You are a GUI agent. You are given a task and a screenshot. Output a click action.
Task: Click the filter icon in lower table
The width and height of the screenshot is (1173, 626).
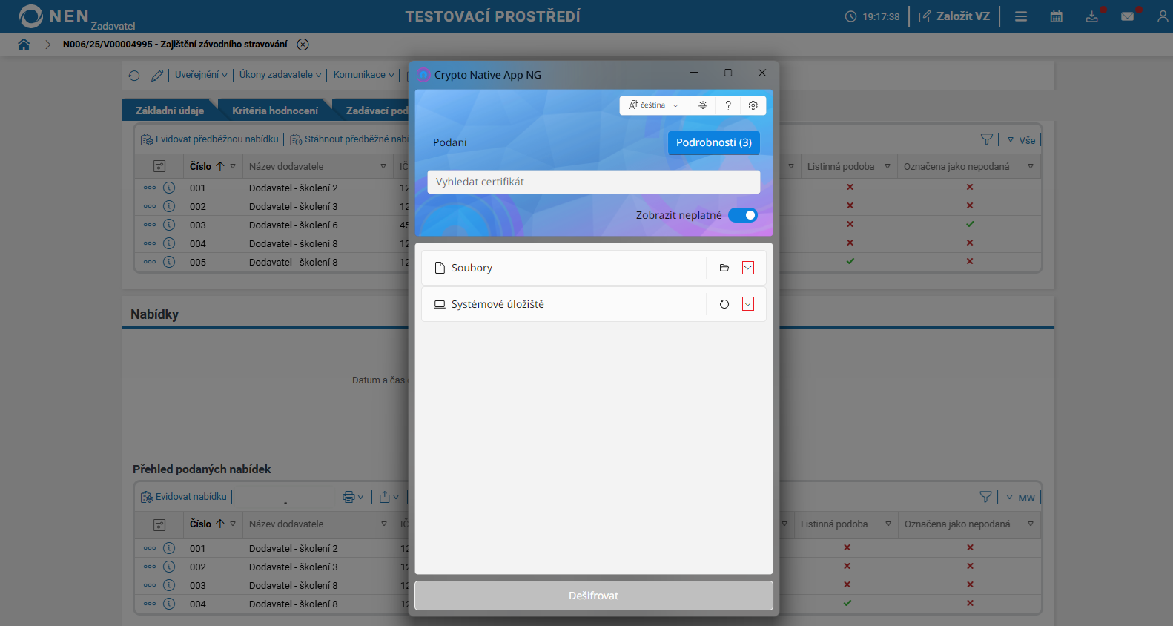click(x=986, y=497)
